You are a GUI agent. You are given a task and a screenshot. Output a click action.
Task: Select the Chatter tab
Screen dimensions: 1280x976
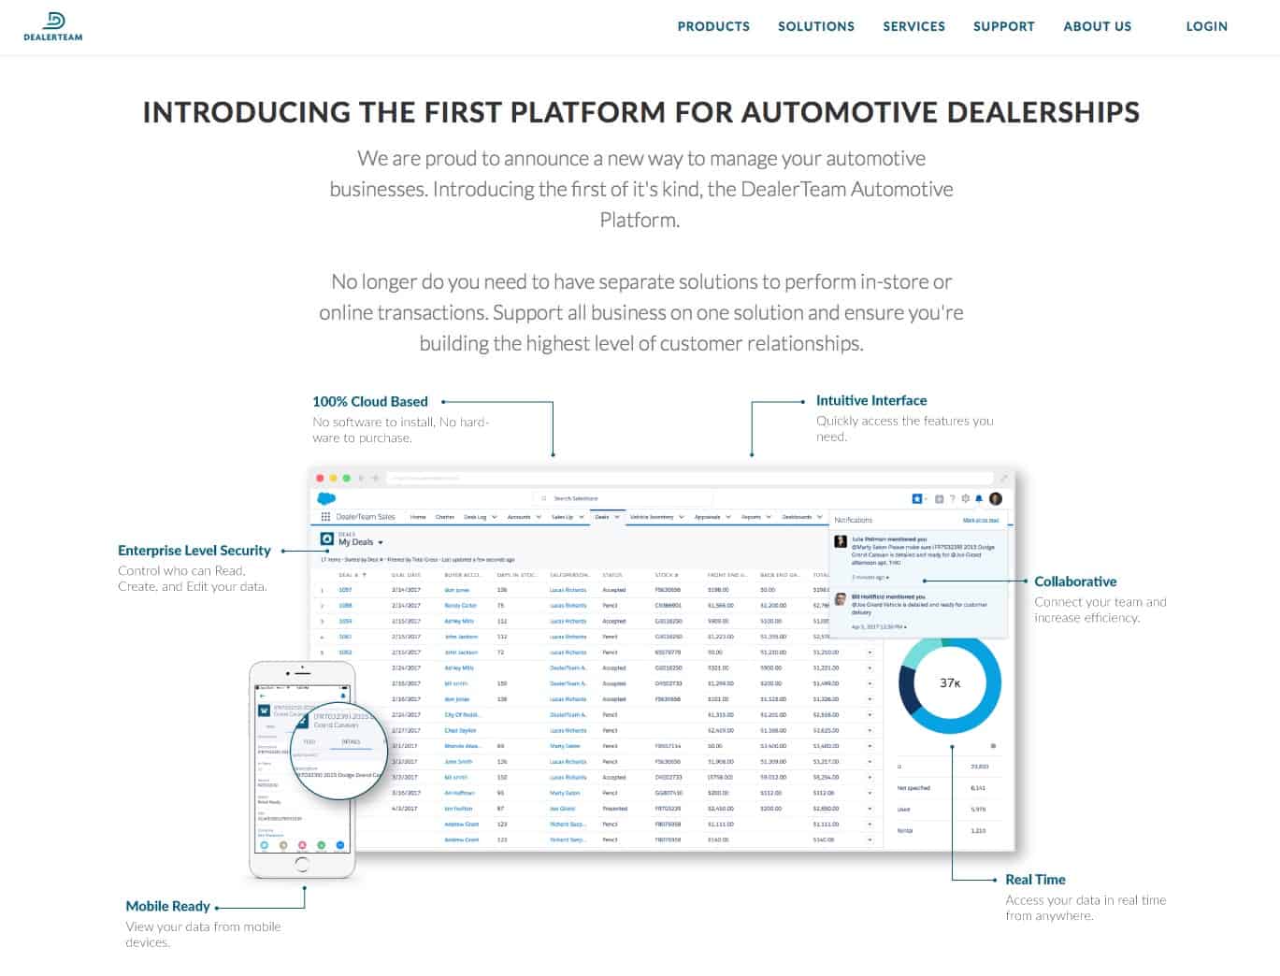445,517
